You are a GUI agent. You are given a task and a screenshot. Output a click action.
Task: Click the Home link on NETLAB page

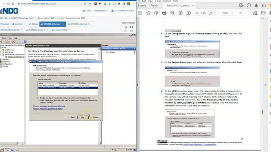[87, 11]
